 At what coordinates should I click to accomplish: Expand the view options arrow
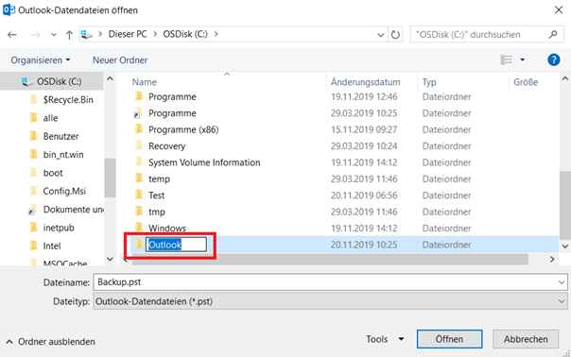tap(522, 59)
